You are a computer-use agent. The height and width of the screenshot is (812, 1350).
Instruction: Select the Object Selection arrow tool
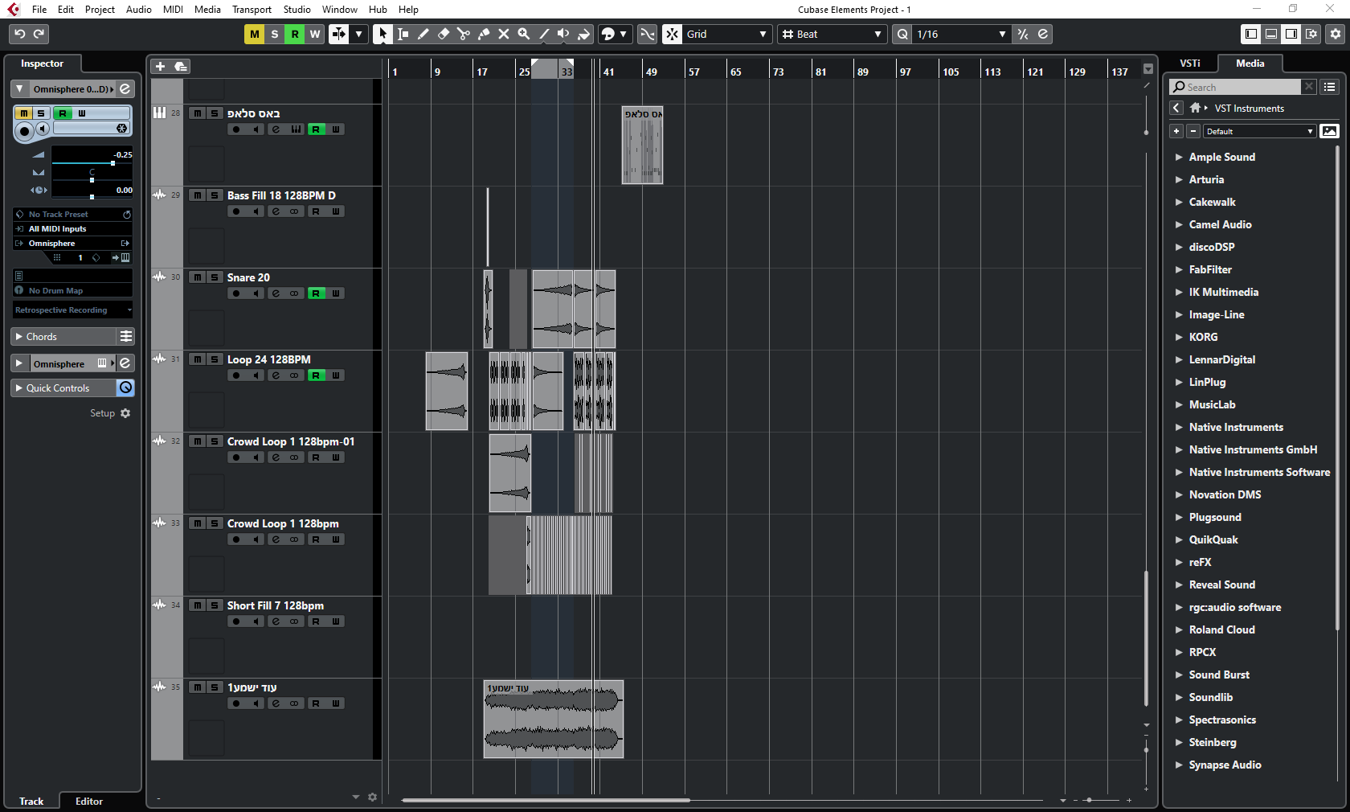[x=382, y=34]
